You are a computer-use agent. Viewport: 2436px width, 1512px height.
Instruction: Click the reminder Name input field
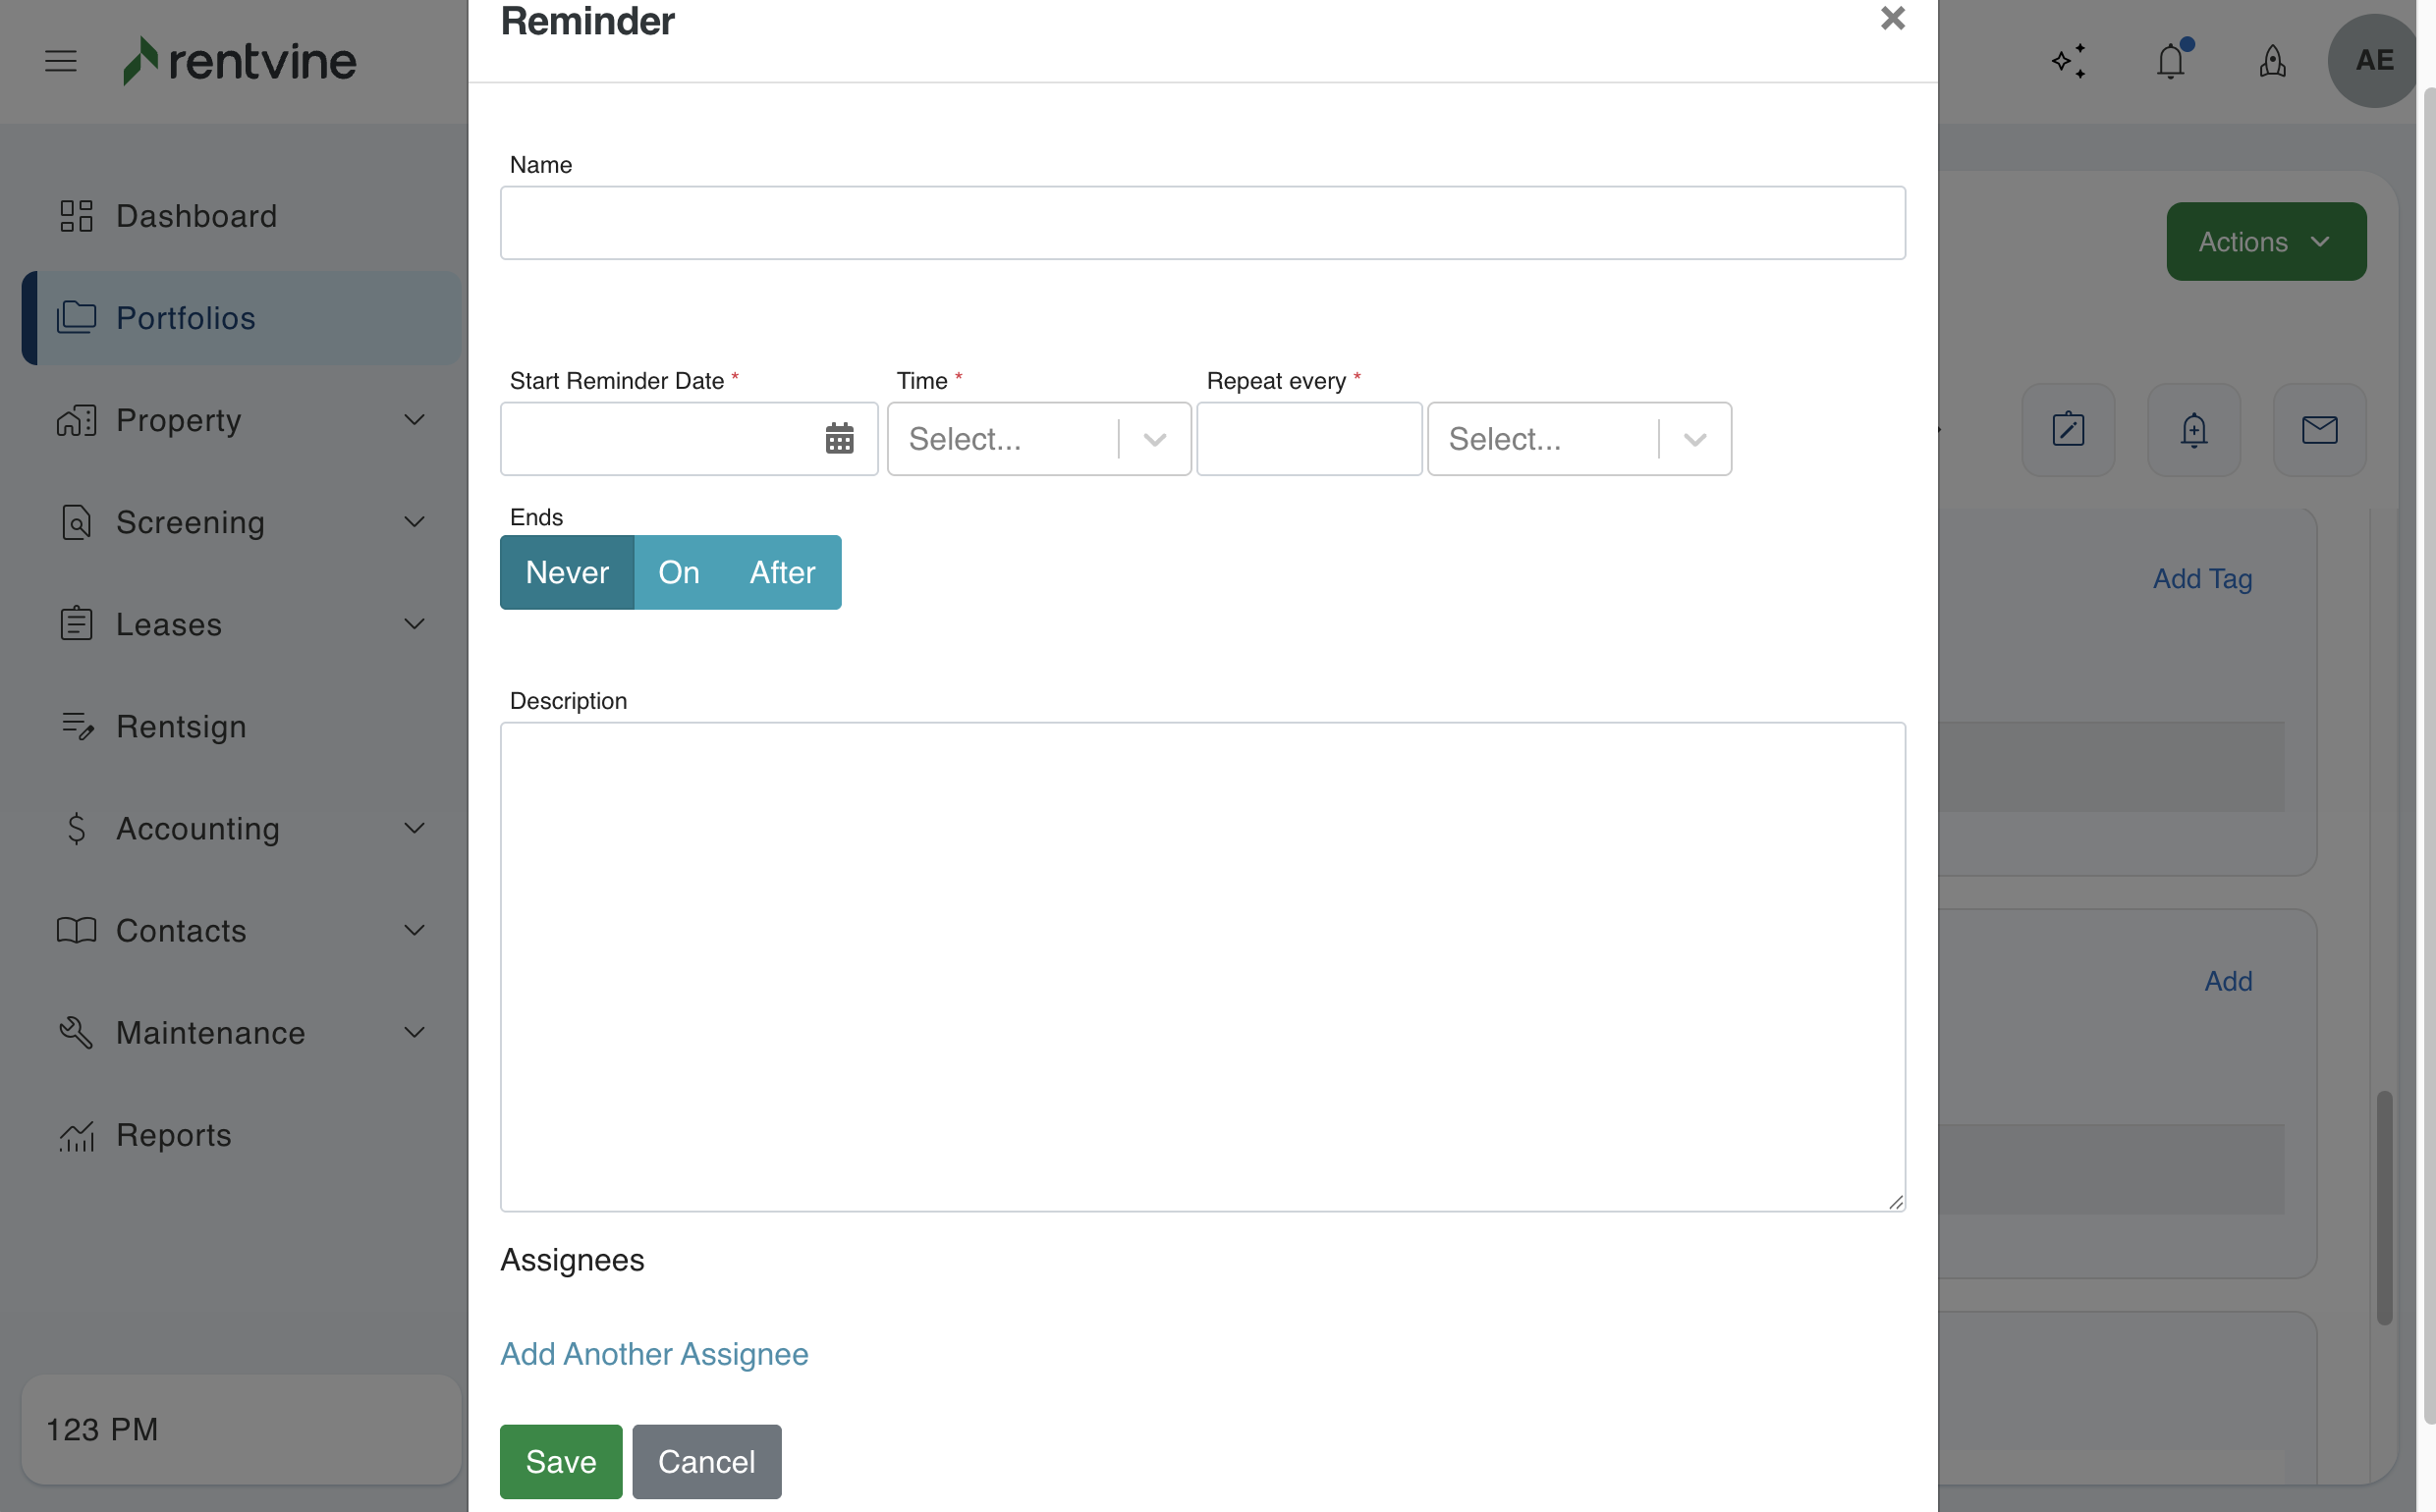(1201, 223)
